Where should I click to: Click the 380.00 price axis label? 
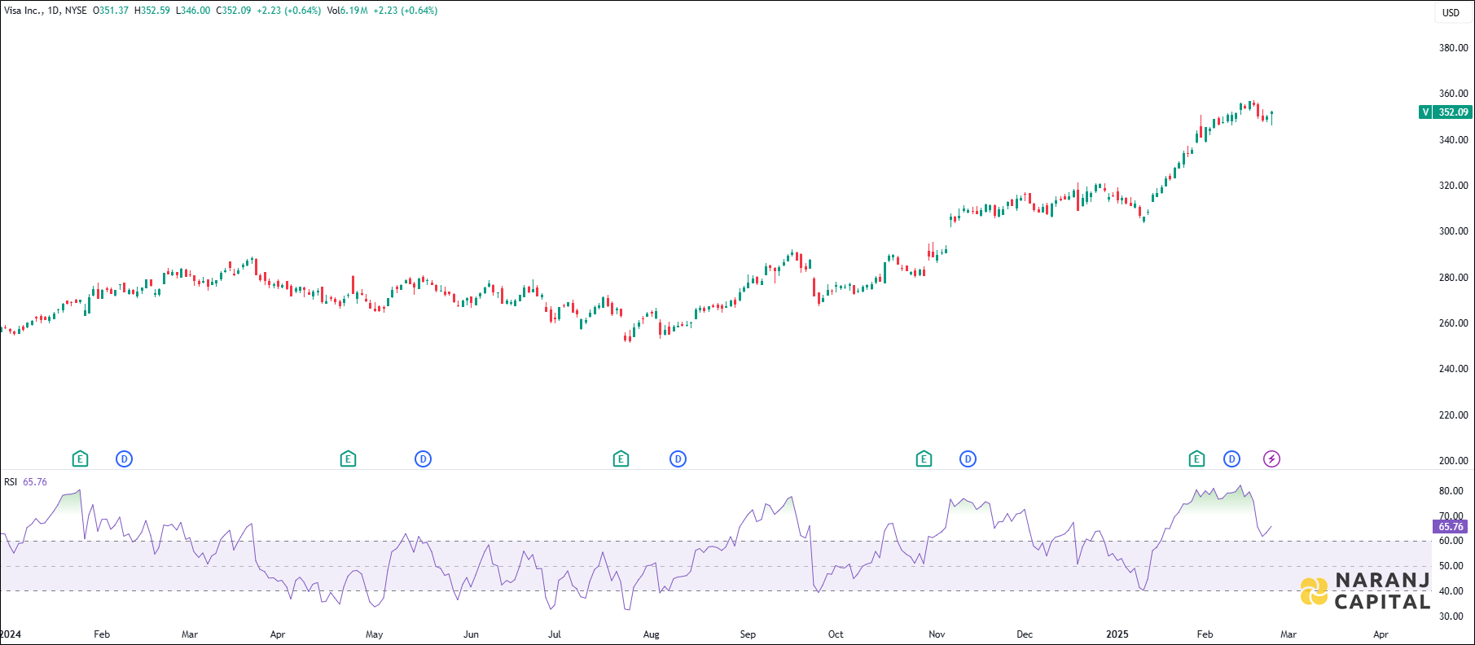(x=1453, y=48)
